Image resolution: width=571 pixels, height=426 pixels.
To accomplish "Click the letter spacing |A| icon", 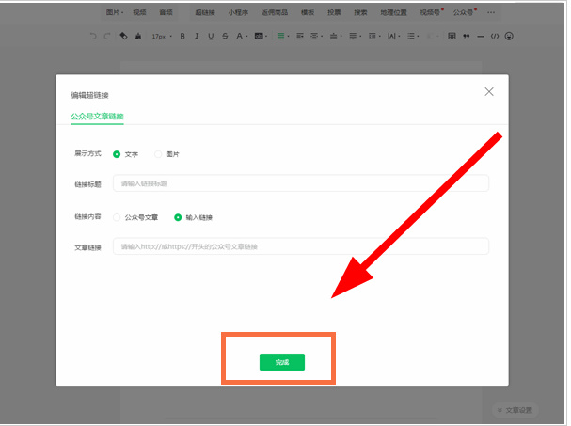I will pos(391,36).
